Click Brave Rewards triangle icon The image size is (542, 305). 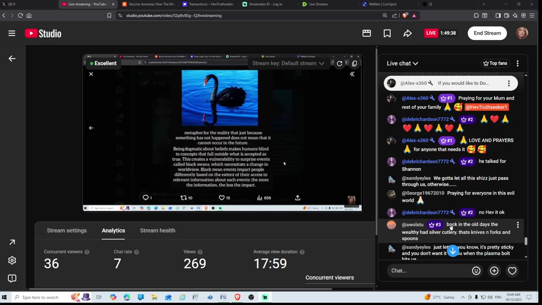click(414, 16)
